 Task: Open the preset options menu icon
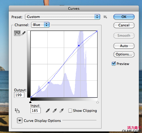click(x=105, y=17)
